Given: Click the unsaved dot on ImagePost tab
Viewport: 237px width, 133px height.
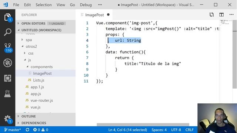Looking at the screenshot, I should click(x=108, y=15).
